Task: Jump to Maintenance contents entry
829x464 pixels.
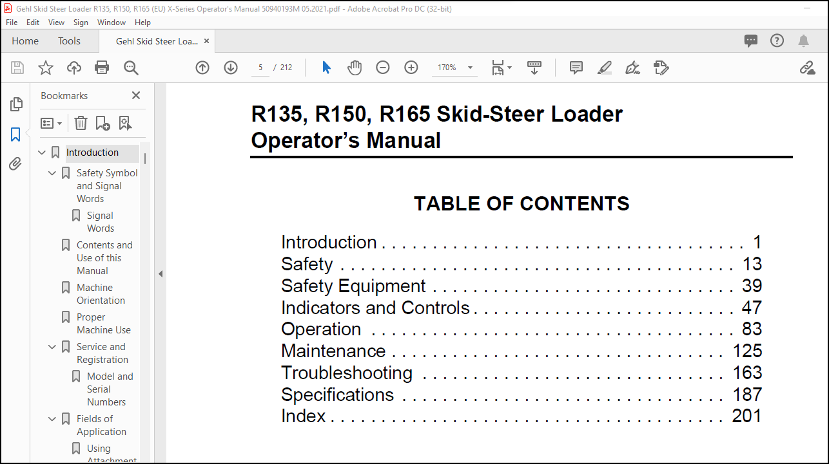Action: (x=522, y=351)
